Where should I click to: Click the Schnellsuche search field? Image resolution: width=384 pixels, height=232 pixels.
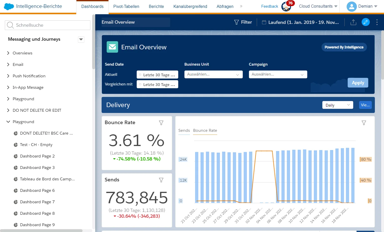point(51,25)
